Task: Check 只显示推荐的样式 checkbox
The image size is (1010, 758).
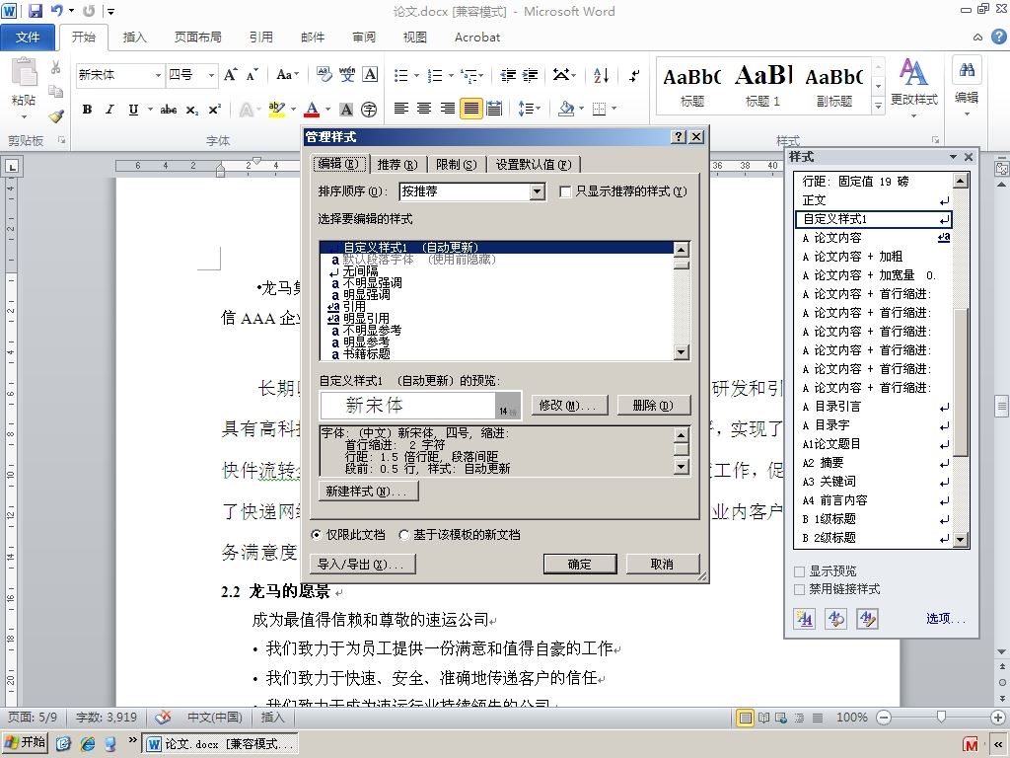Action: (x=565, y=191)
